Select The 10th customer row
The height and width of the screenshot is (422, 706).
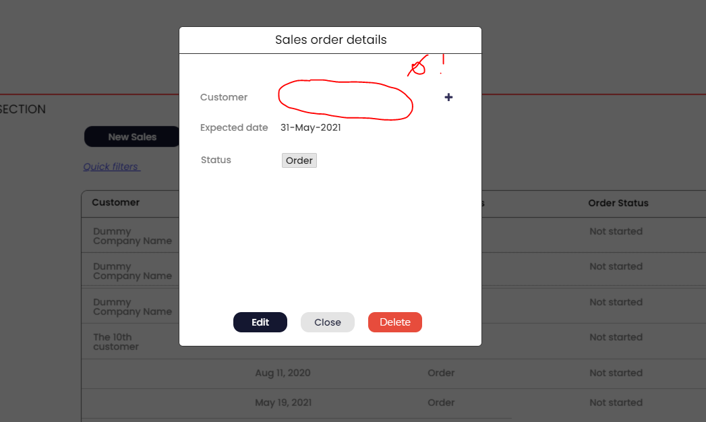click(x=394, y=341)
